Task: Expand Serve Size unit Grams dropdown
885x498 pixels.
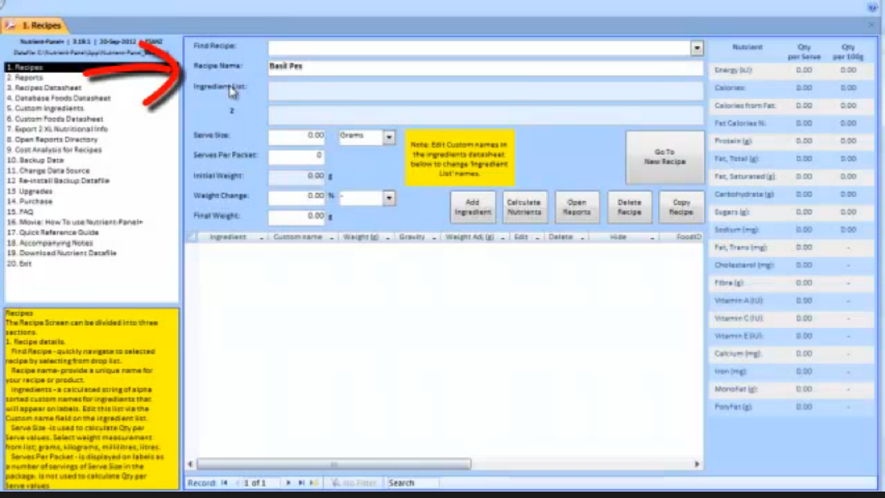Action: [x=389, y=137]
